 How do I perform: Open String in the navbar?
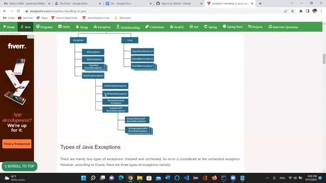point(81,27)
